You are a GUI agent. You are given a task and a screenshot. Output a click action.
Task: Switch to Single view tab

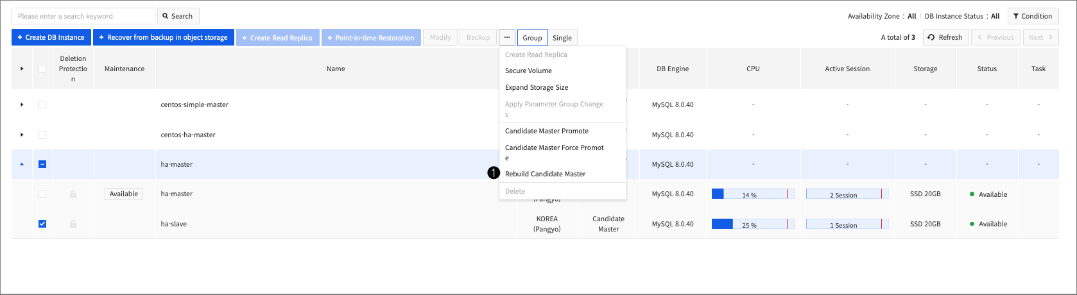[562, 38]
